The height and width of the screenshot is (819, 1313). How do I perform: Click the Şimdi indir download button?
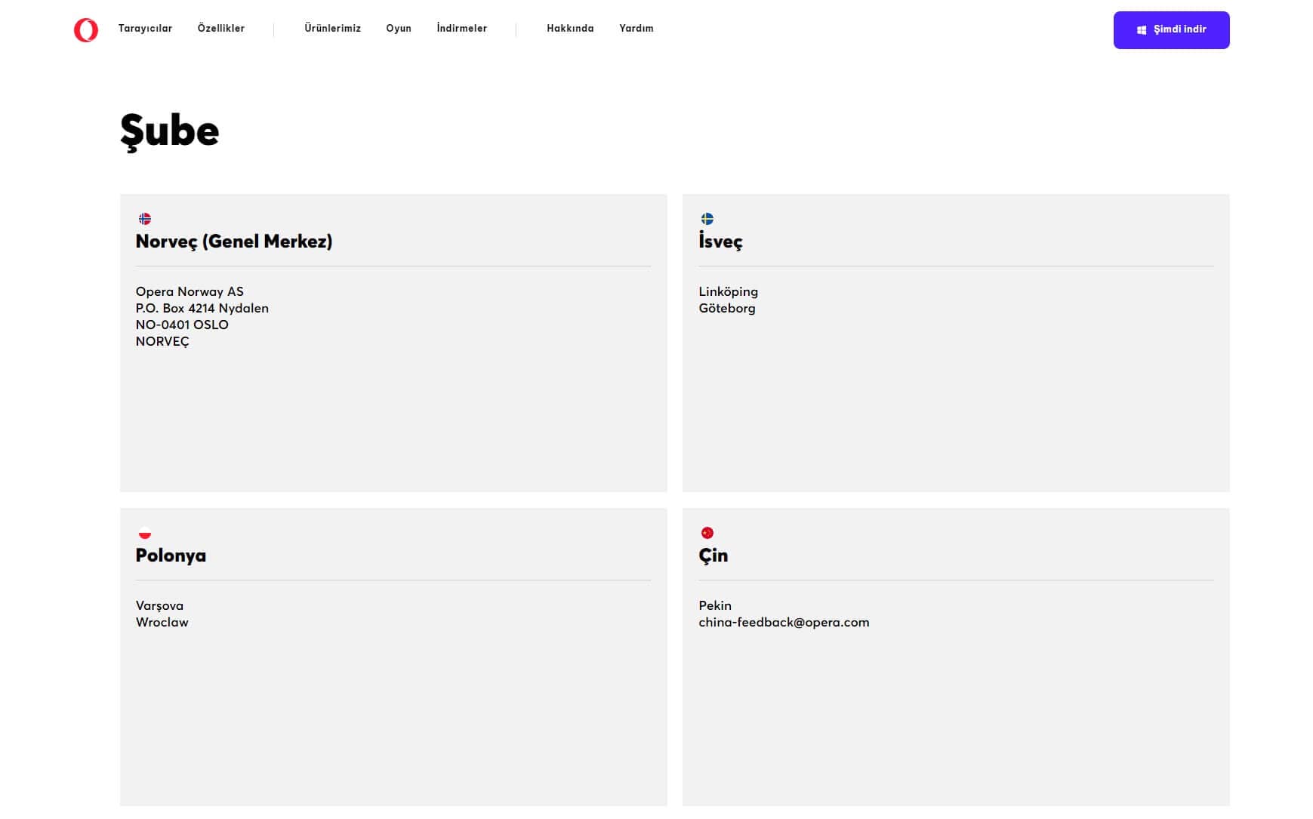click(x=1171, y=30)
